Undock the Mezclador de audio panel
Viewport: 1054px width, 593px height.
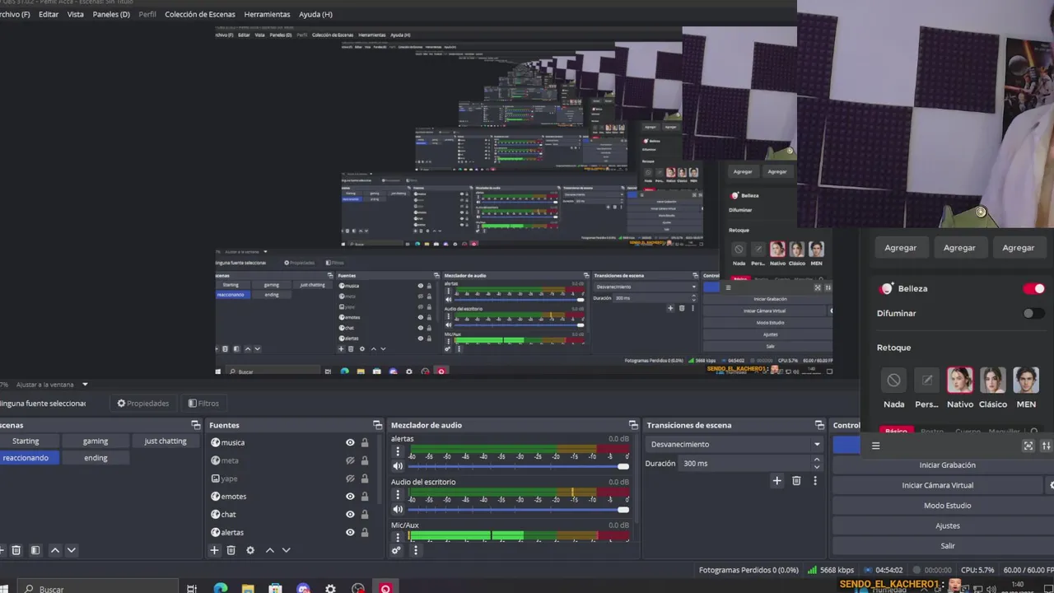tap(633, 425)
